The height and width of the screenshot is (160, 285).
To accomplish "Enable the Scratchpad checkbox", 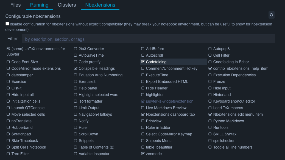I will click(8, 134).
